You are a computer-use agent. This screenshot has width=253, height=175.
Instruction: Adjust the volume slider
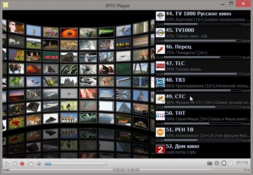click(76, 164)
